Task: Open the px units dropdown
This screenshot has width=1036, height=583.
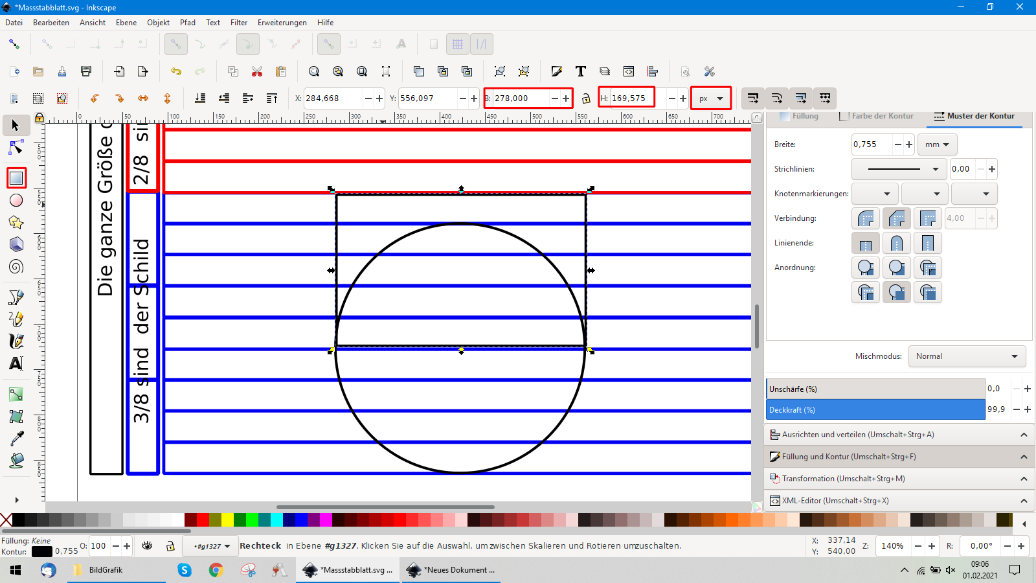Action: click(711, 98)
